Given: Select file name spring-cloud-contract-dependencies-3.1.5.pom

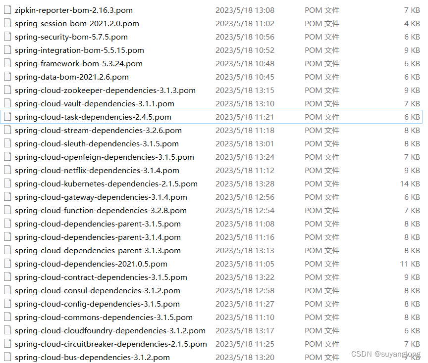Looking at the screenshot, I should [x=101, y=277].
